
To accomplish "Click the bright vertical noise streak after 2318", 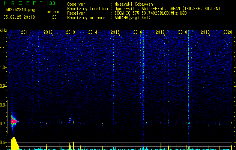I will 188,89.
